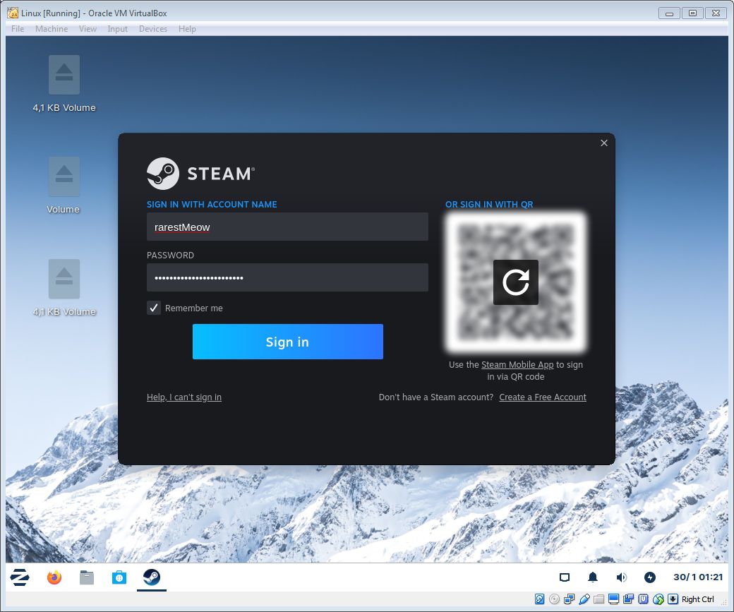Screen dimensions: 734x612
Task: Open the VirtualBox File menu
Action: point(18,29)
